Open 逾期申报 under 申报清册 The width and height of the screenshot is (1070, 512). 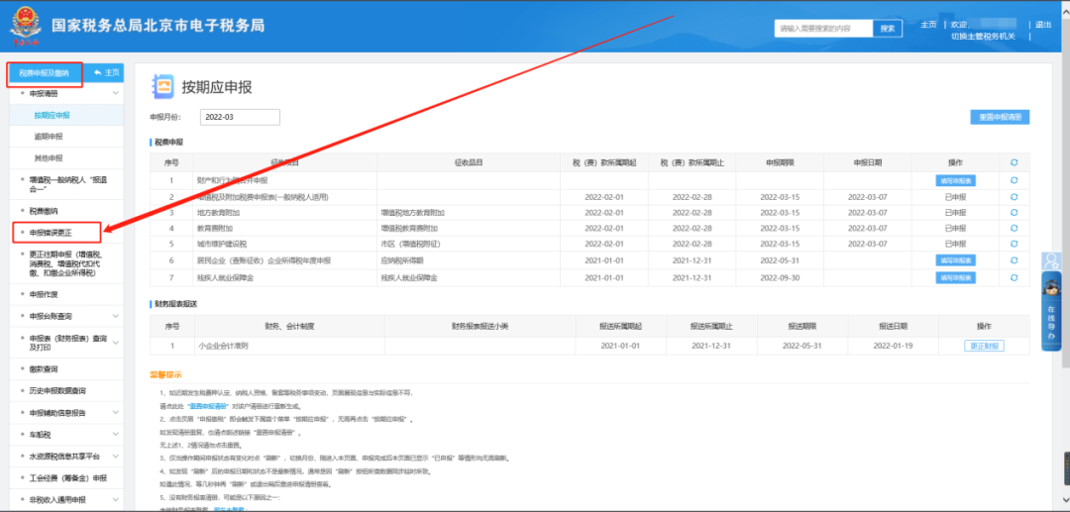[49, 137]
